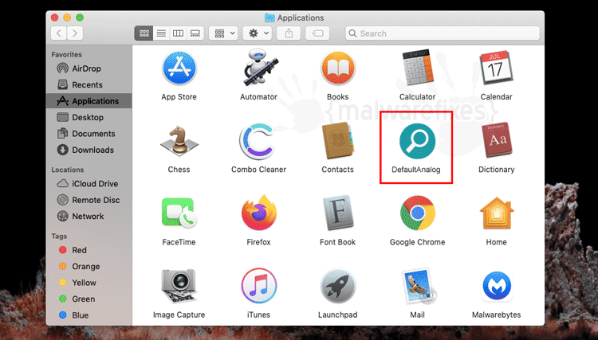Select the Green tag in sidebar
This screenshot has height=340, width=598.
[x=89, y=299]
